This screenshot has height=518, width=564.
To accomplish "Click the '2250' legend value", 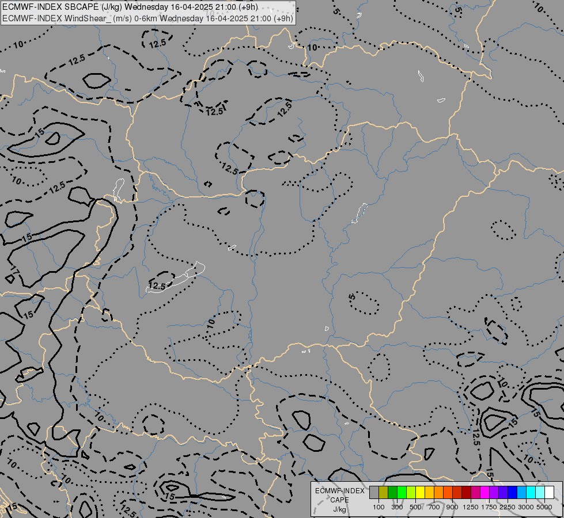I will point(507,507).
